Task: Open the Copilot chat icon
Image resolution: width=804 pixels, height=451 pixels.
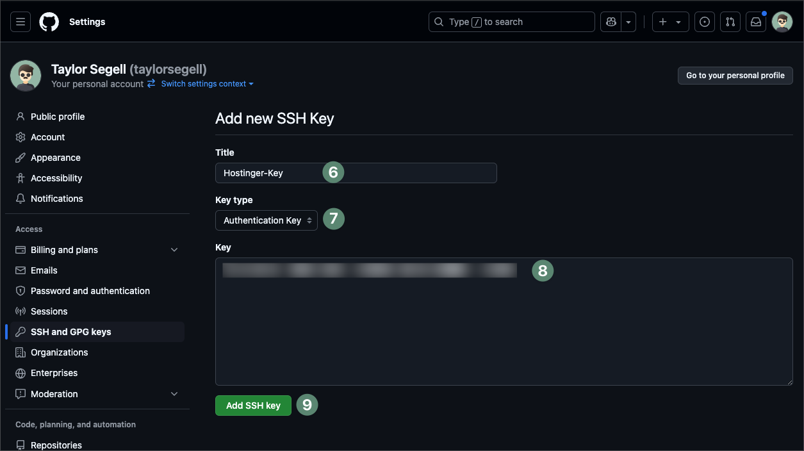Action: tap(611, 22)
